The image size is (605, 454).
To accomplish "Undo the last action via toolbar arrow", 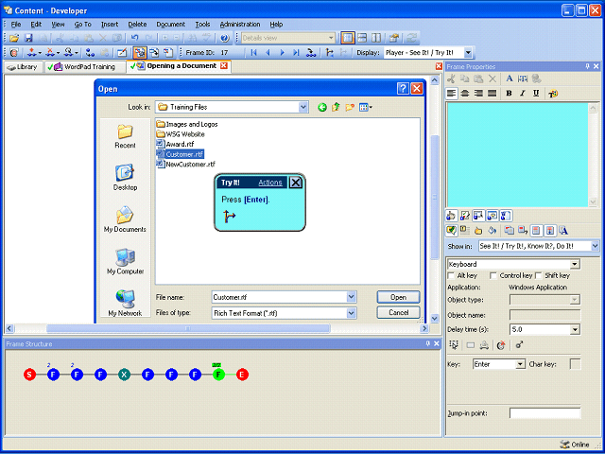I will pos(134,38).
